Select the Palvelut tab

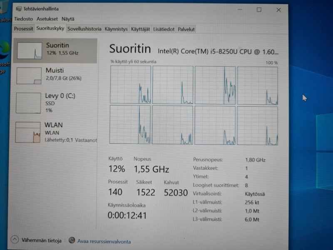pos(186,29)
